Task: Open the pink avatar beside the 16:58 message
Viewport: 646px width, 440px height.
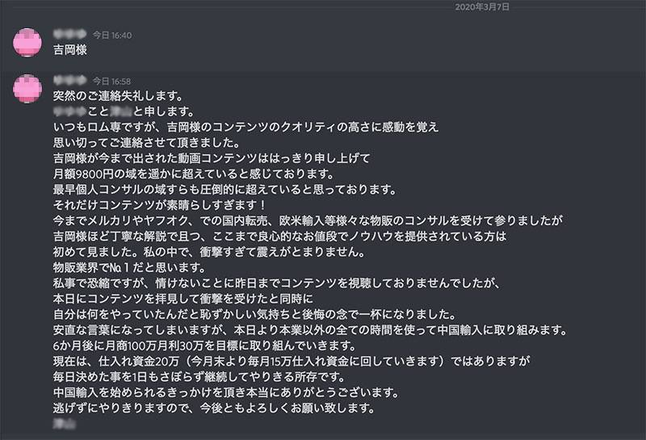Action: (x=27, y=88)
